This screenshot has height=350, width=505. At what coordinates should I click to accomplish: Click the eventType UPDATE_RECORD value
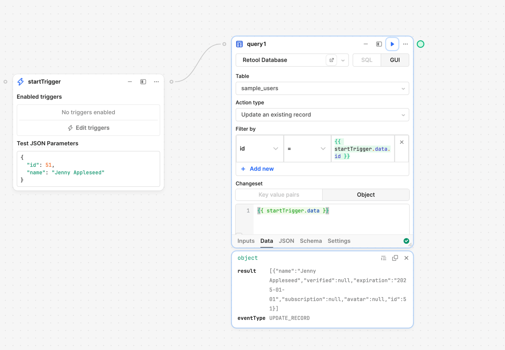point(289,318)
